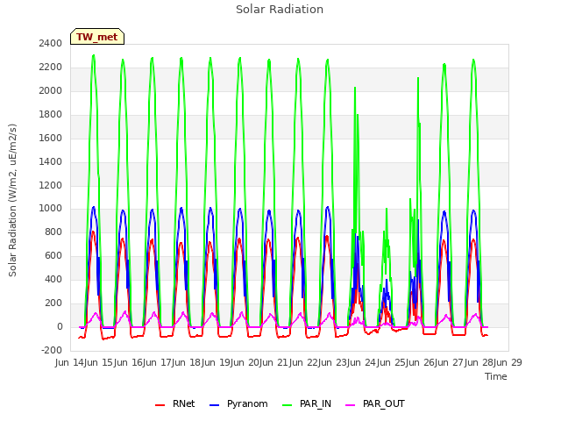Click the 400 y-axis tick label
561x421 pixels.
53,279
